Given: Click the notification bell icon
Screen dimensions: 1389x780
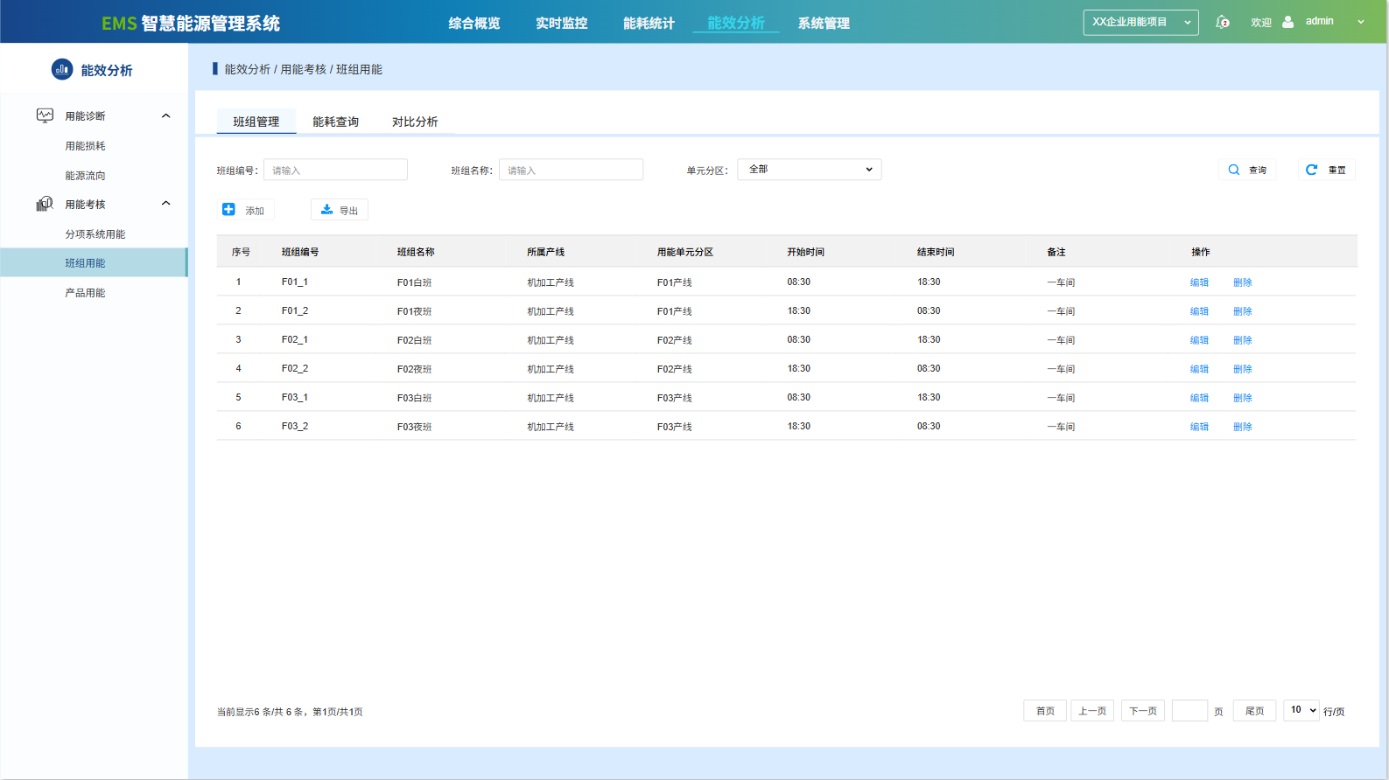Looking at the screenshot, I should [1223, 22].
